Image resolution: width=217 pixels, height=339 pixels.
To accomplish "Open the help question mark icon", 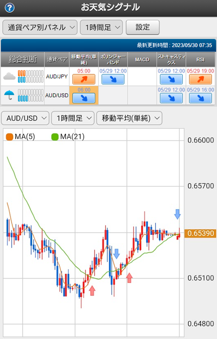I will [10, 8].
